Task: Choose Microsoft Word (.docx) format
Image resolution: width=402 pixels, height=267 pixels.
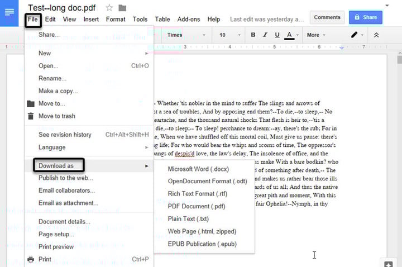Action: tap(198, 169)
